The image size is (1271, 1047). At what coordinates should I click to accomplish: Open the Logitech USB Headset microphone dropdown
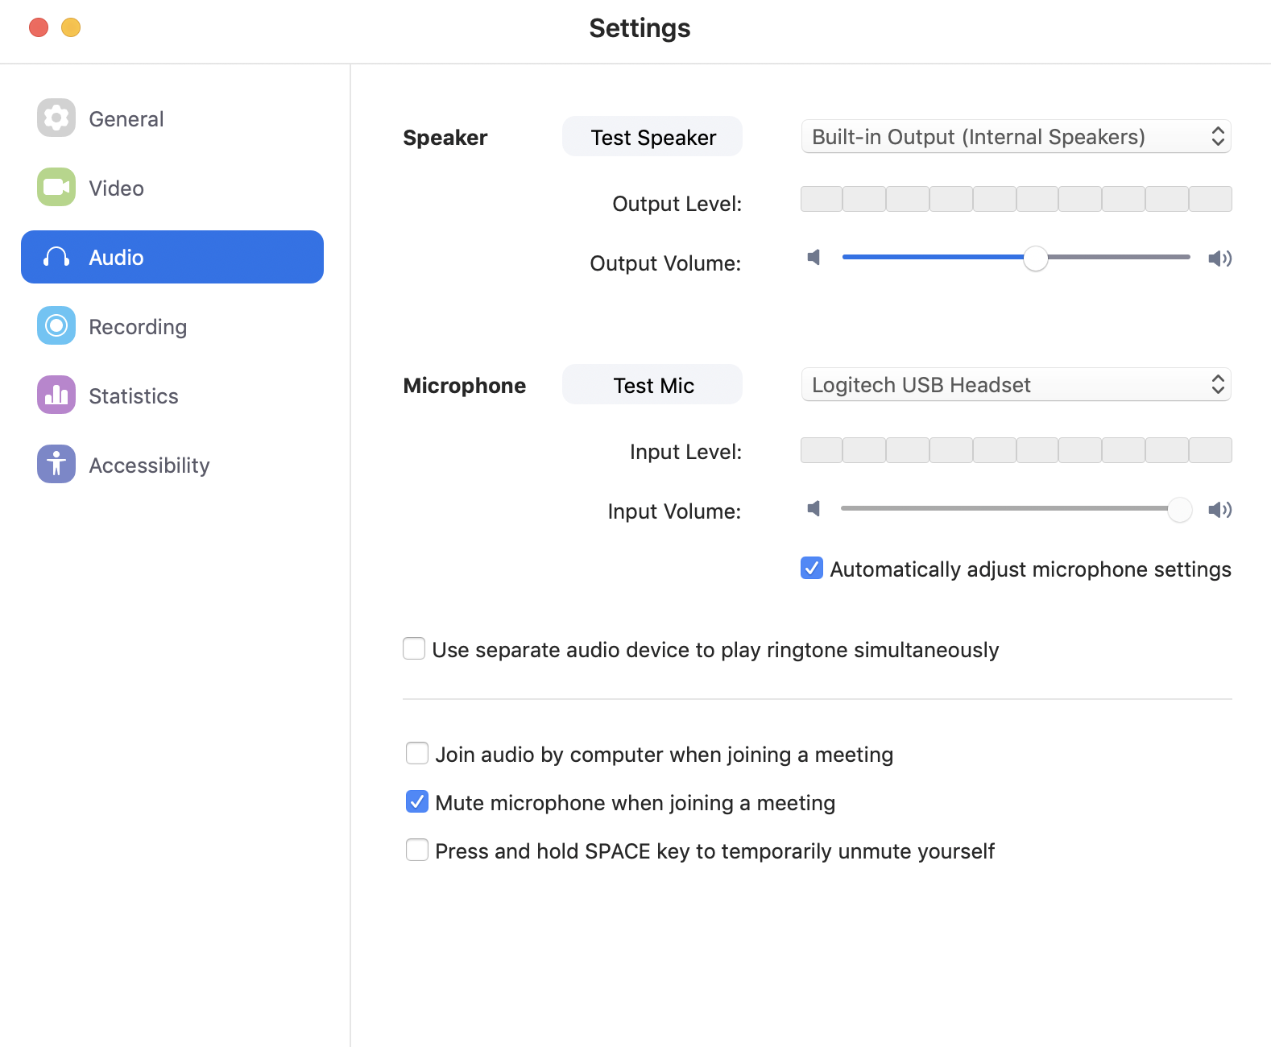(1016, 385)
